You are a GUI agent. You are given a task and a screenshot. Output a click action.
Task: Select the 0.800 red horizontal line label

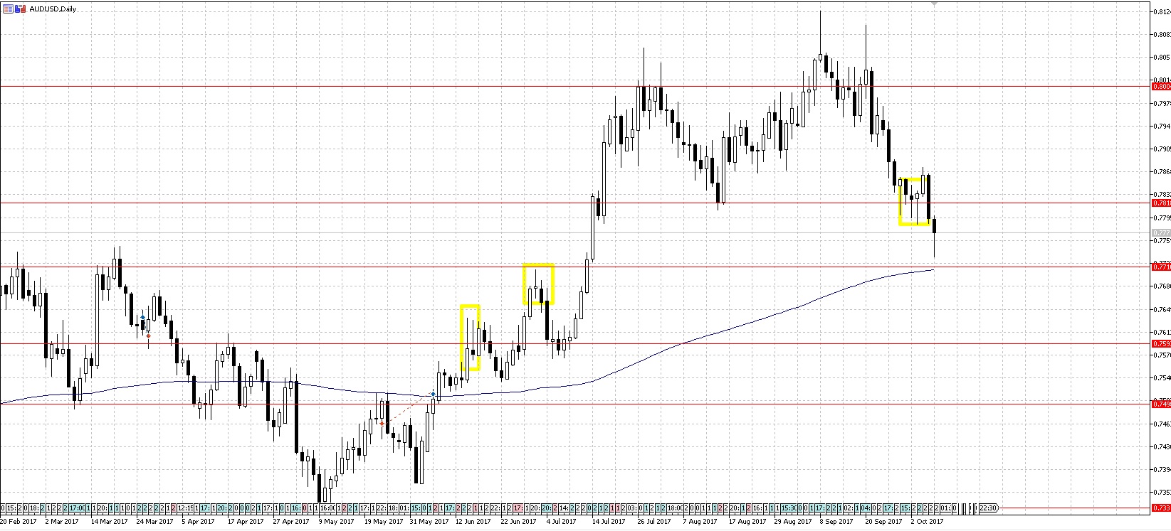tap(1161, 87)
